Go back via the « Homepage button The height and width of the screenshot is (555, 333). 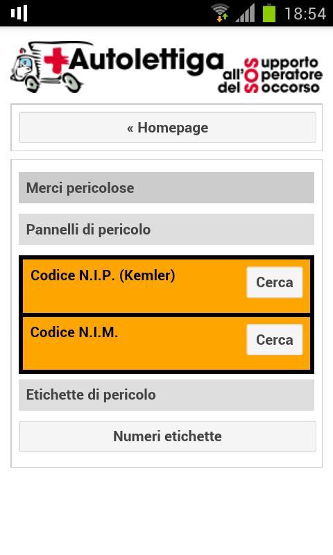point(167,128)
